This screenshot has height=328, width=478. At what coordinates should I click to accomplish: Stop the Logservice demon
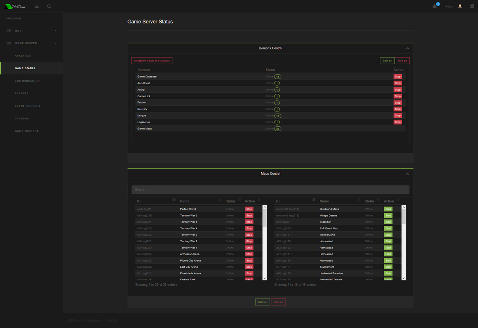[398, 122]
